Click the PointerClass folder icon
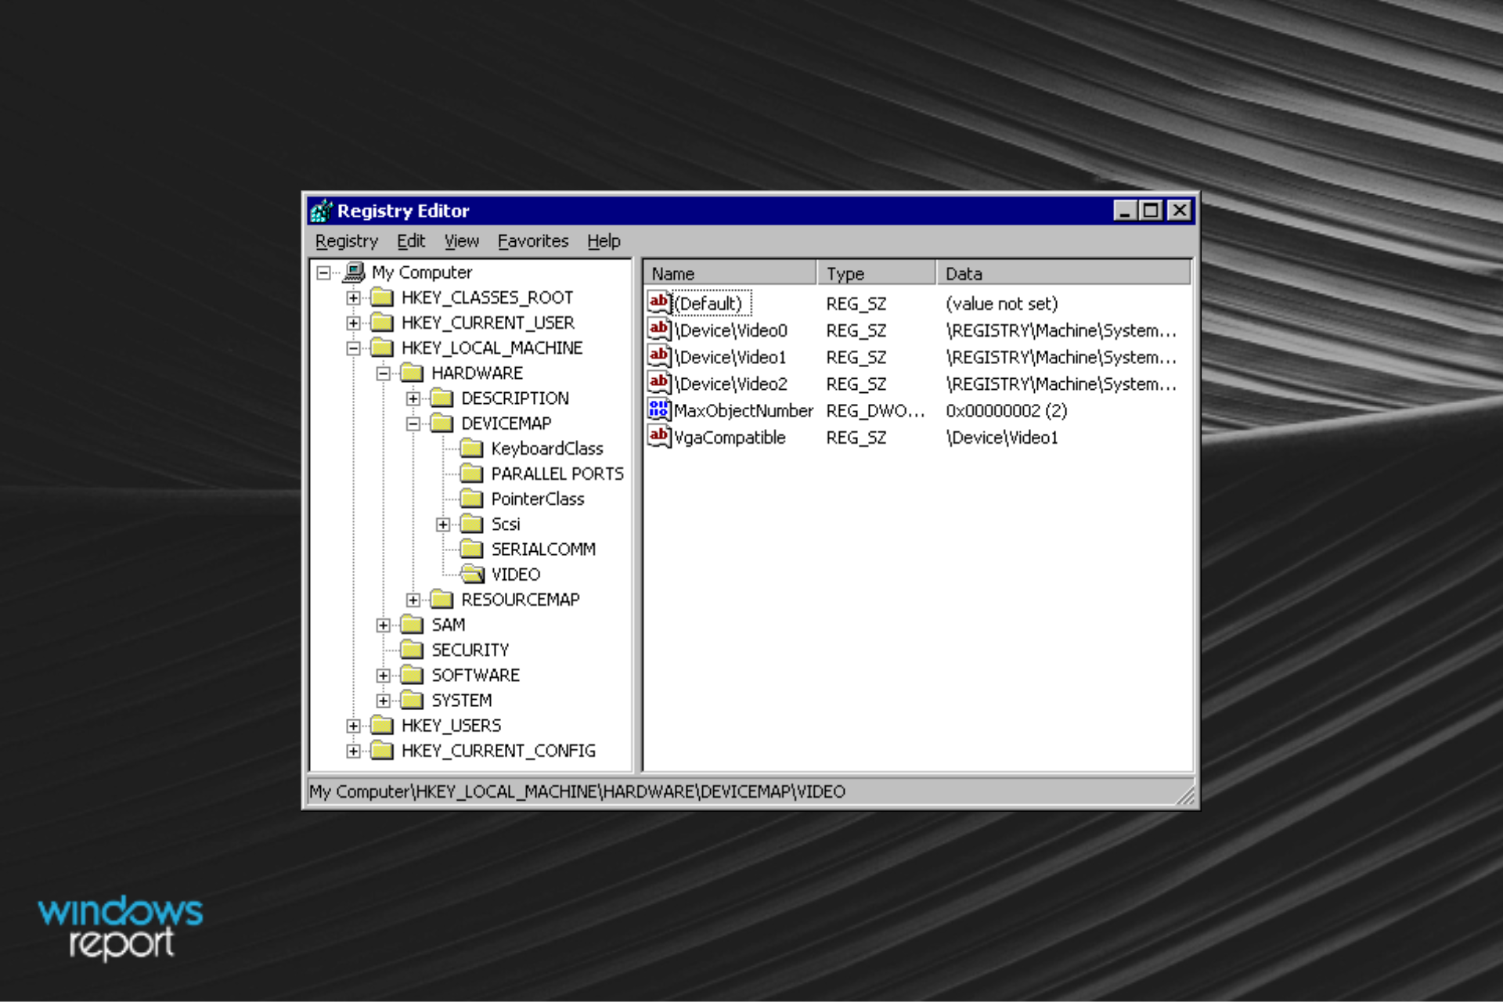 click(x=471, y=498)
